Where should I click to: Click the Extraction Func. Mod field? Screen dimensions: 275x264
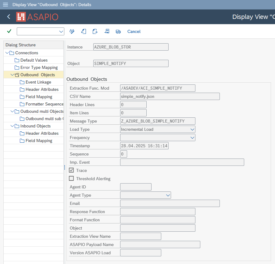coord(158,88)
